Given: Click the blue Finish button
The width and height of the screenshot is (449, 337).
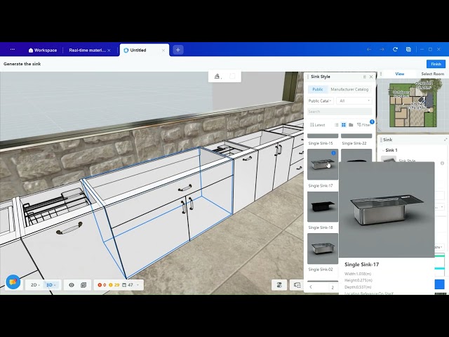Looking at the screenshot, I should 436,64.
